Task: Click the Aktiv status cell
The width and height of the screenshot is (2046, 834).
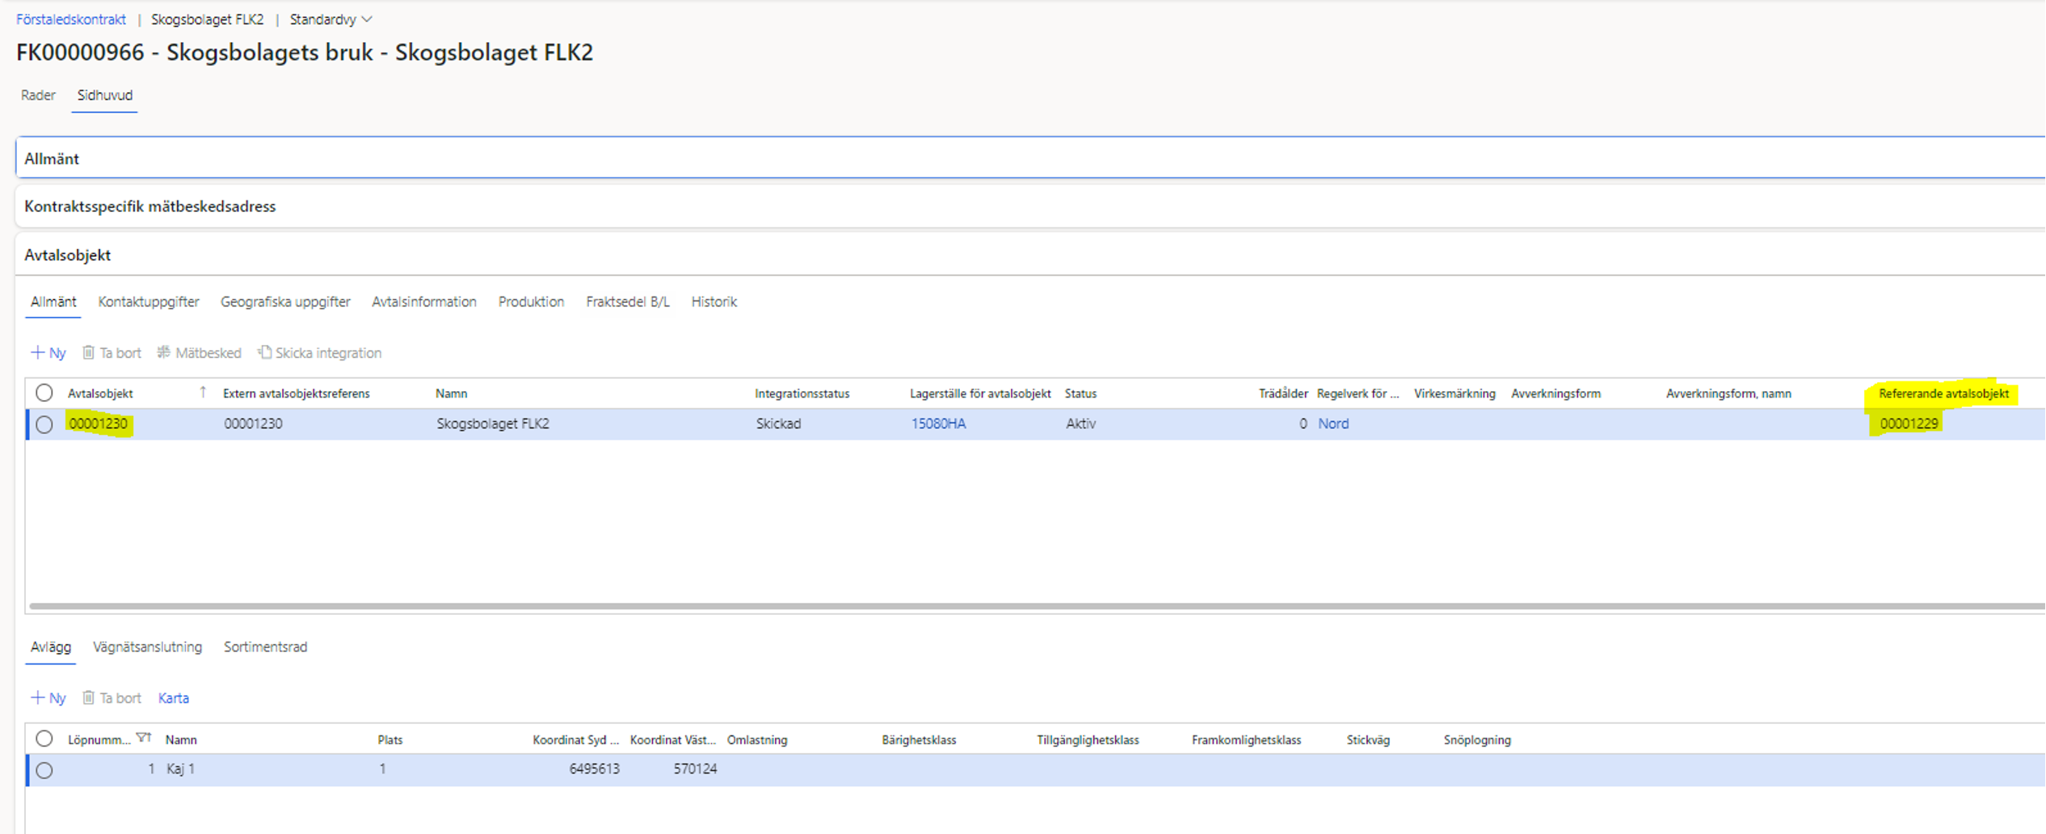Action: pyautogui.click(x=1080, y=423)
